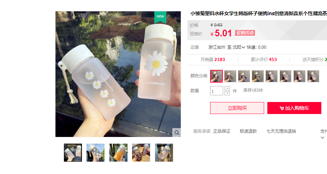Viewport: 327px width, 174px height.
Task: Click the 立即购买 buy now button
Action: tap(237, 108)
